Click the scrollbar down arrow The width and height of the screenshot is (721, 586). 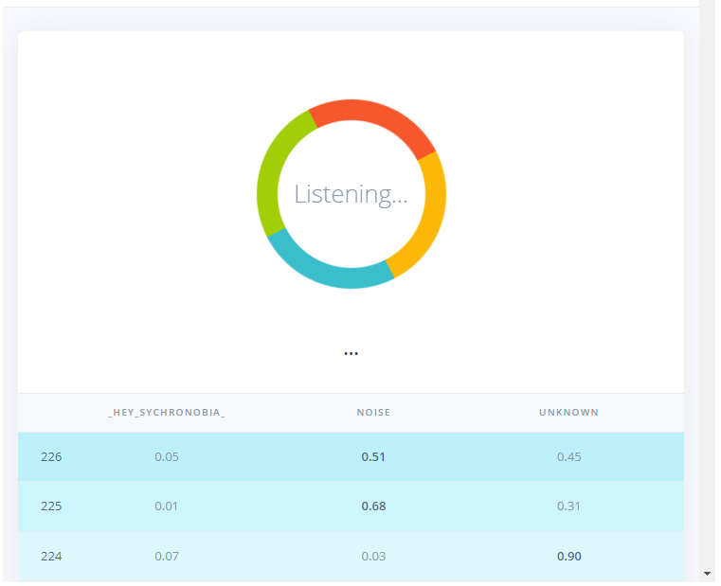(x=707, y=574)
